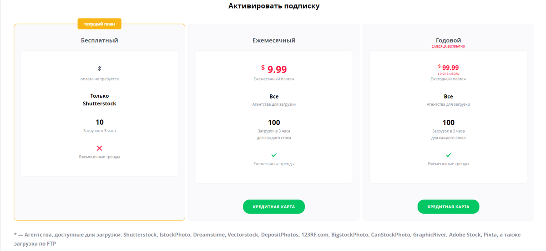Click the red X next to monthly trends

(100, 148)
